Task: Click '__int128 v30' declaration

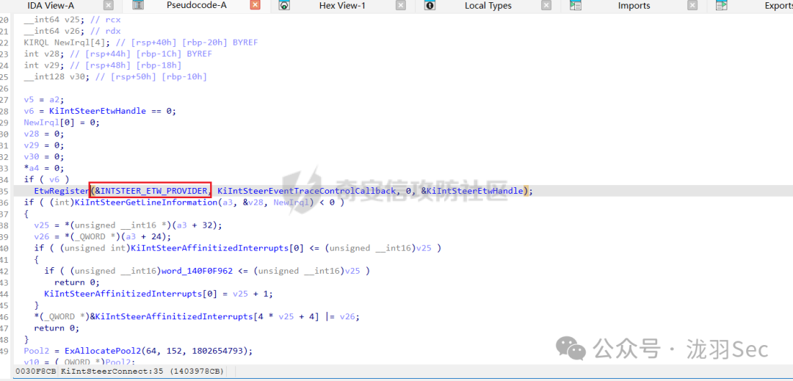Action: click(x=115, y=76)
